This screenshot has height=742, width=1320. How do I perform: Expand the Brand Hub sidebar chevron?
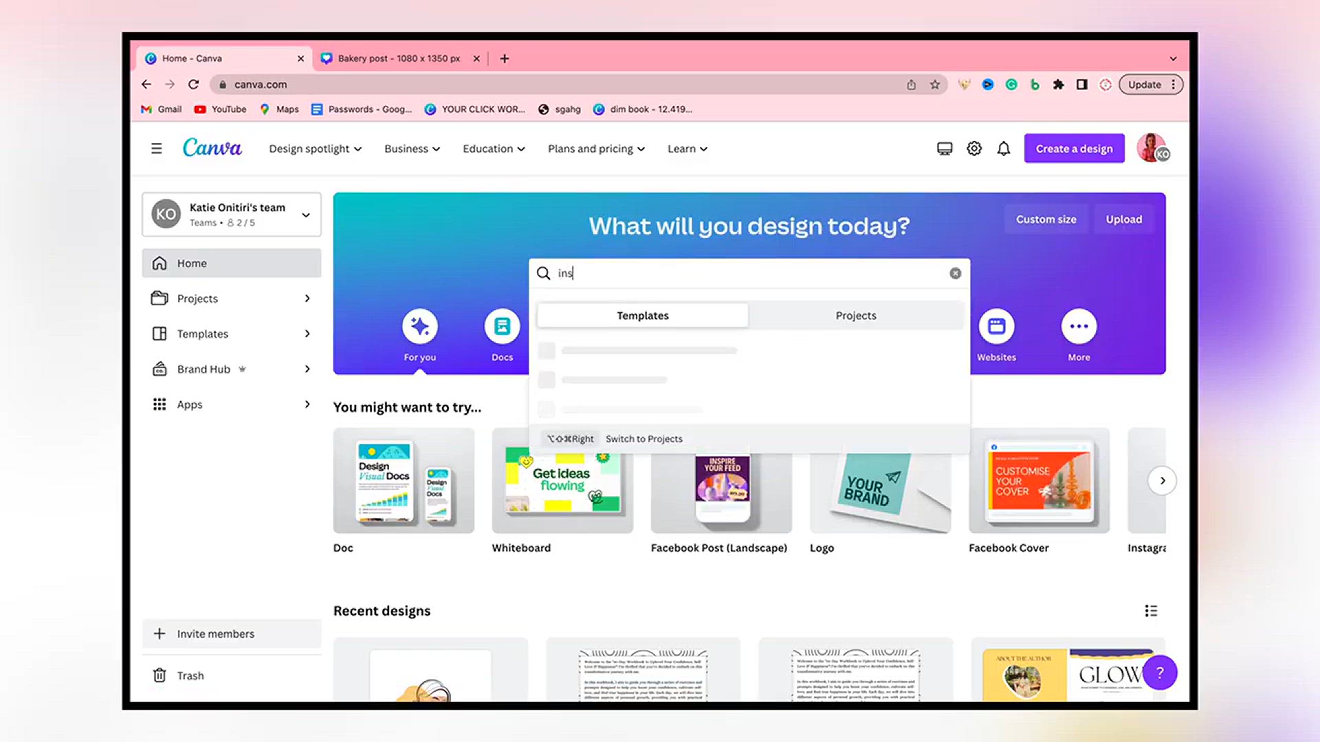tap(307, 369)
